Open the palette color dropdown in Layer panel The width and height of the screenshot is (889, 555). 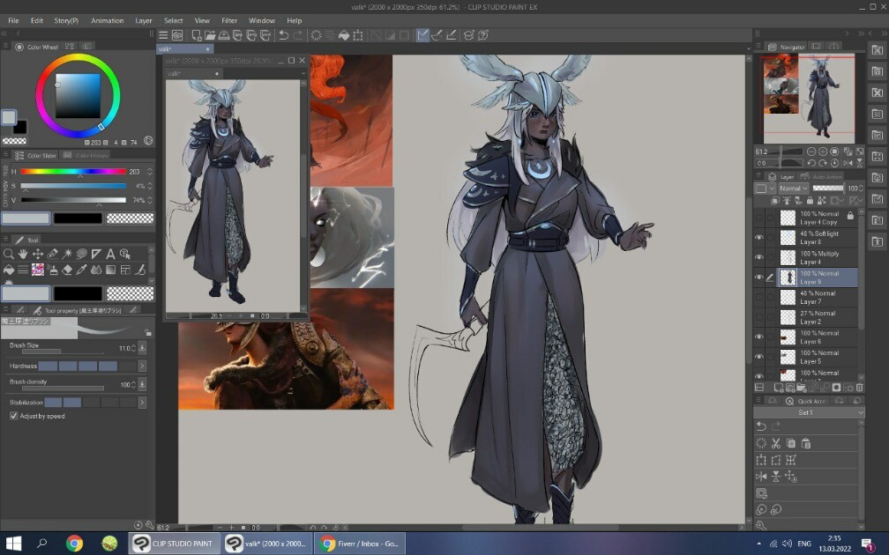[765, 189]
